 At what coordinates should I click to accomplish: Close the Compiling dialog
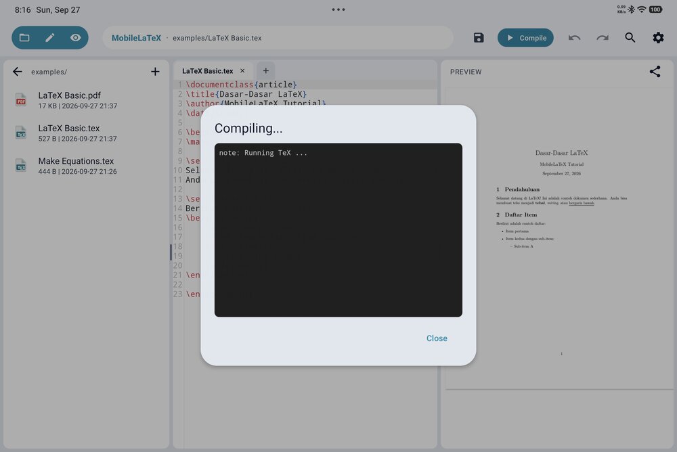point(437,338)
